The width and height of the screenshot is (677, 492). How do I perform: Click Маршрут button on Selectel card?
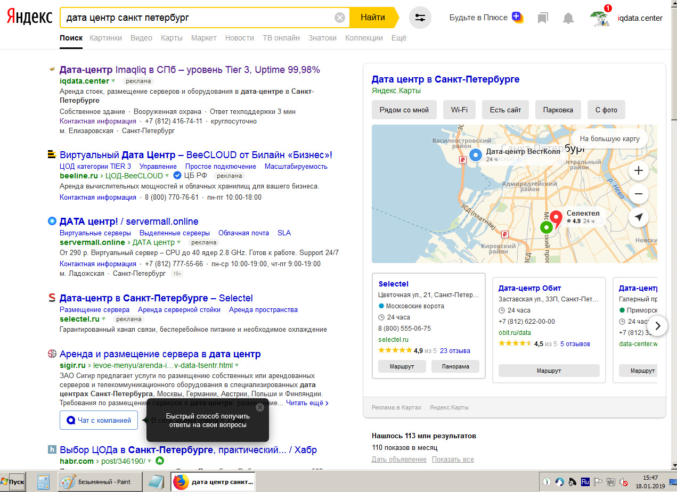[402, 366]
